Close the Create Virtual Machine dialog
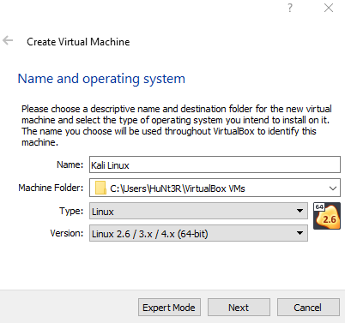Viewport: 345px width, 323px height. (329, 8)
